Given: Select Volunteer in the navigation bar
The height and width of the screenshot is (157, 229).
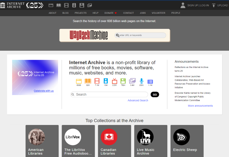Looking at the screenshot, I should (x=159, y=13).
